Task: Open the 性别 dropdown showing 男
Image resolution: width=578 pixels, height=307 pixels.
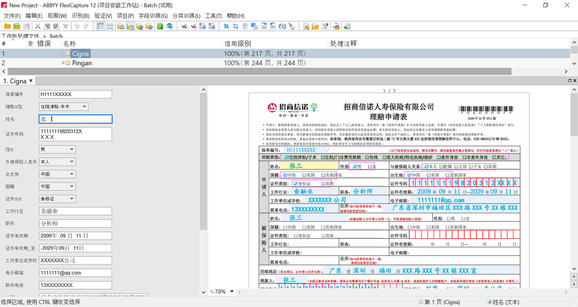Action: pyautogui.click(x=72, y=149)
